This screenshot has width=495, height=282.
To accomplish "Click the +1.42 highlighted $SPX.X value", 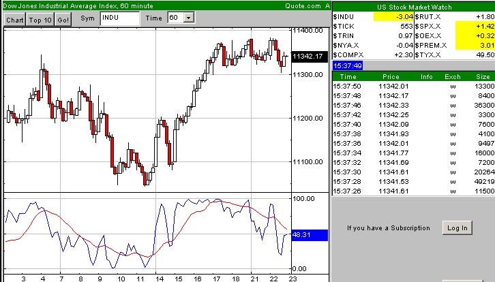I will coord(475,26).
